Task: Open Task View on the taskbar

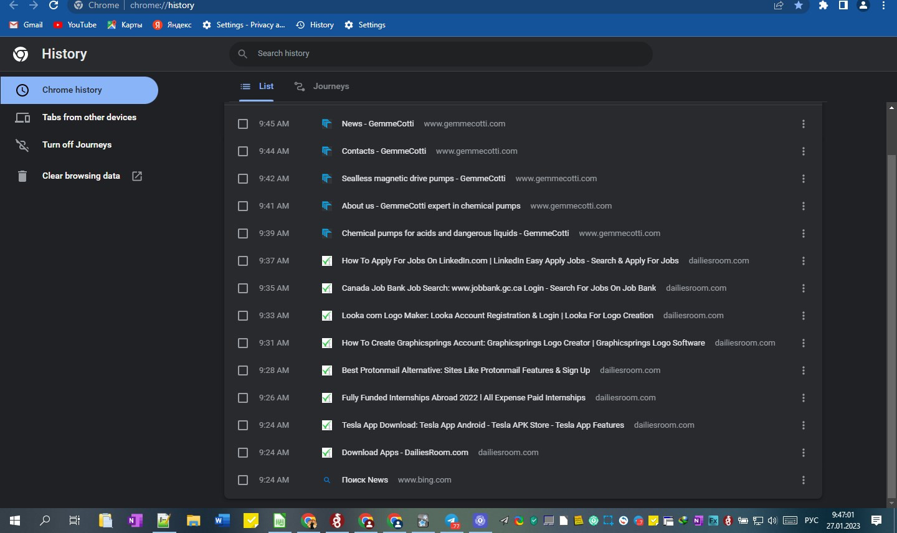Action: pyautogui.click(x=75, y=521)
